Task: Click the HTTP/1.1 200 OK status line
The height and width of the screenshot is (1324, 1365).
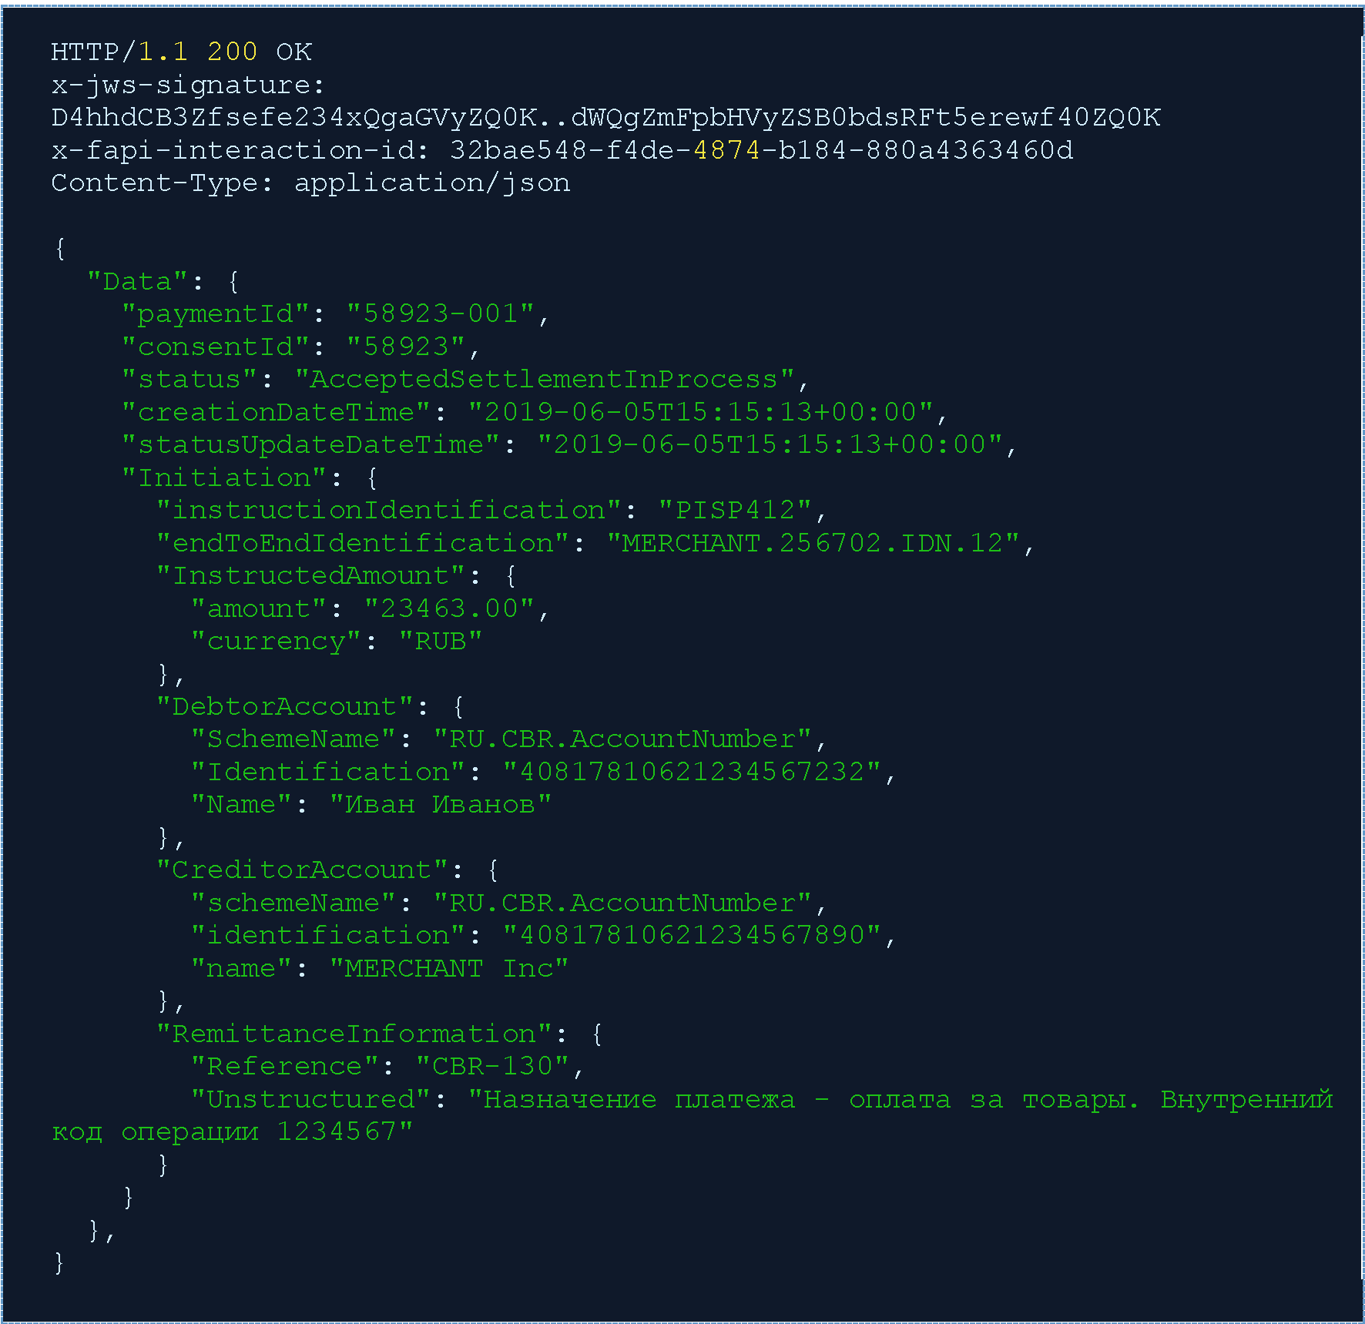Action: [x=181, y=52]
